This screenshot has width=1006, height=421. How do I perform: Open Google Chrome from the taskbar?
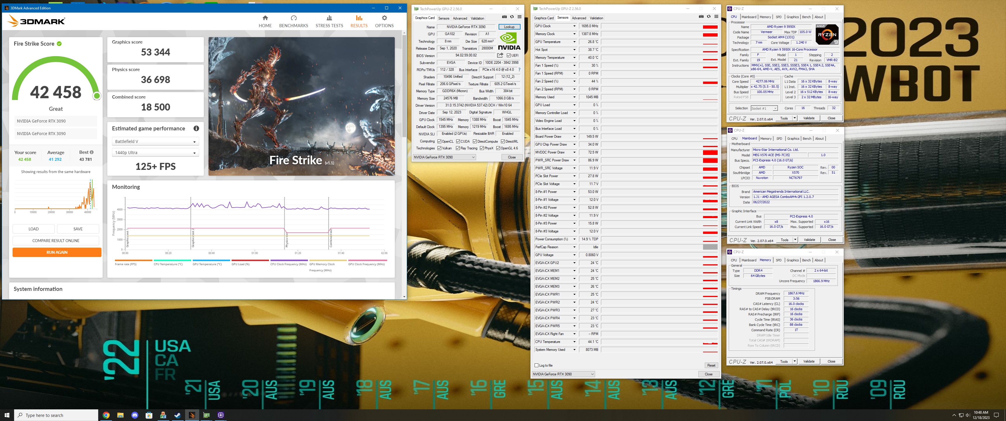(106, 415)
